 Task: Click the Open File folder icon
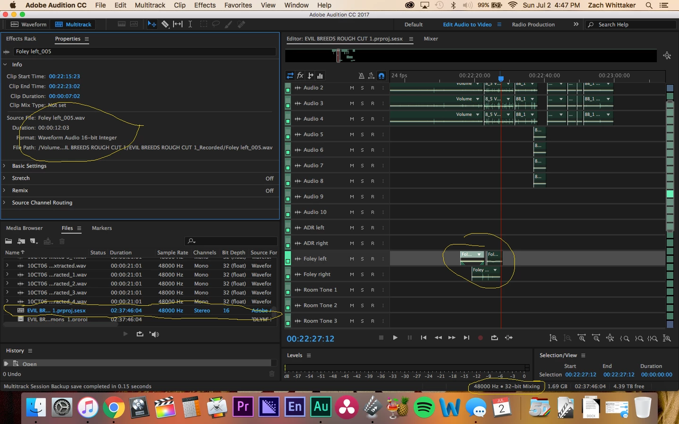(8, 241)
